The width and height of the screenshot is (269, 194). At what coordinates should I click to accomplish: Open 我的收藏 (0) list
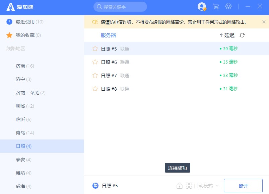tap(42, 35)
